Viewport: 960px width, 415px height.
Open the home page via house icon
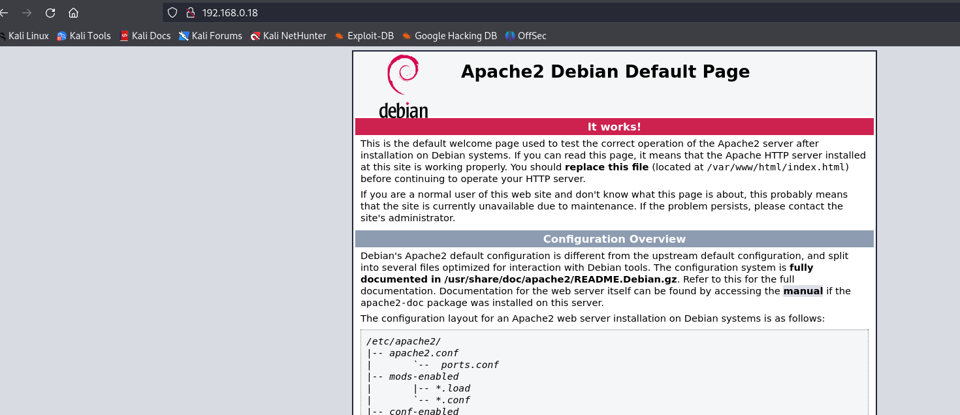pyautogui.click(x=74, y=12)
